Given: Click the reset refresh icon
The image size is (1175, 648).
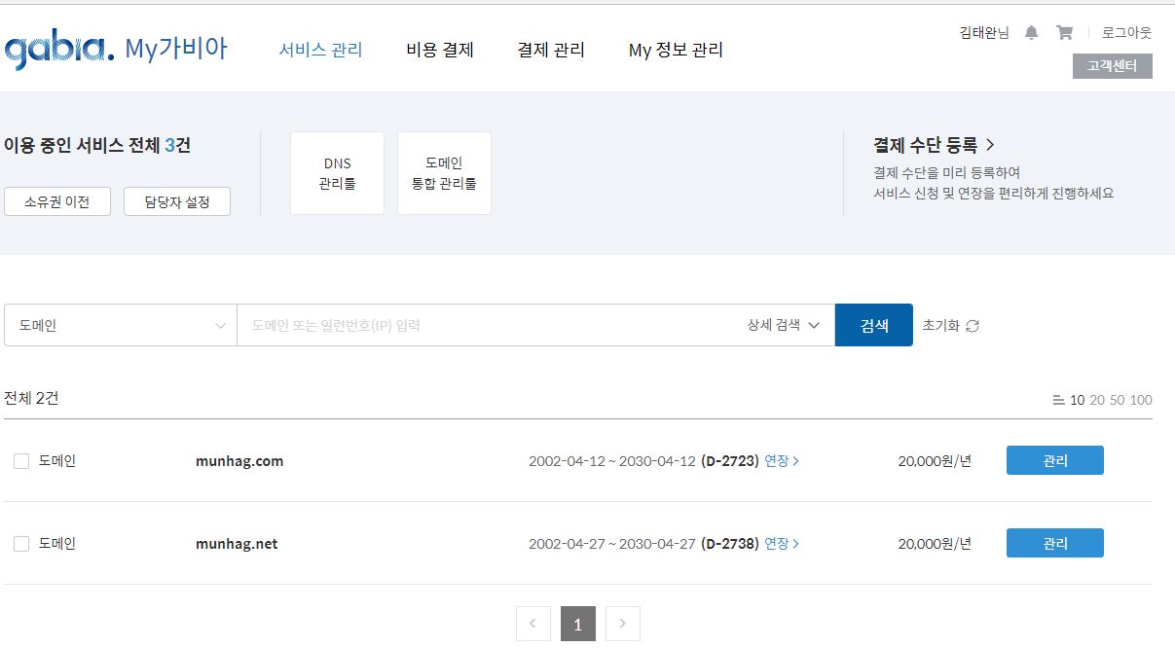Looking at the screenshot, I should [x=972, y=326].
